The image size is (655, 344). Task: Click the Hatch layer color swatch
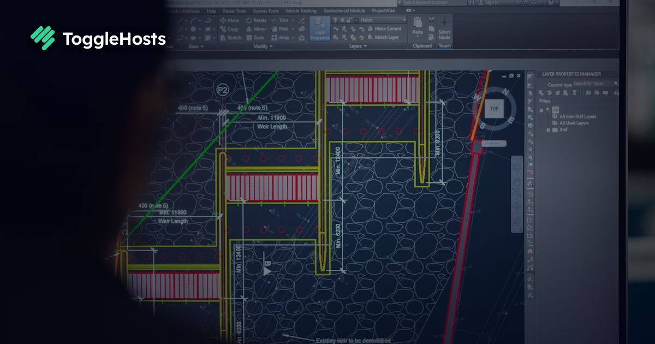(x=355, y=20)
